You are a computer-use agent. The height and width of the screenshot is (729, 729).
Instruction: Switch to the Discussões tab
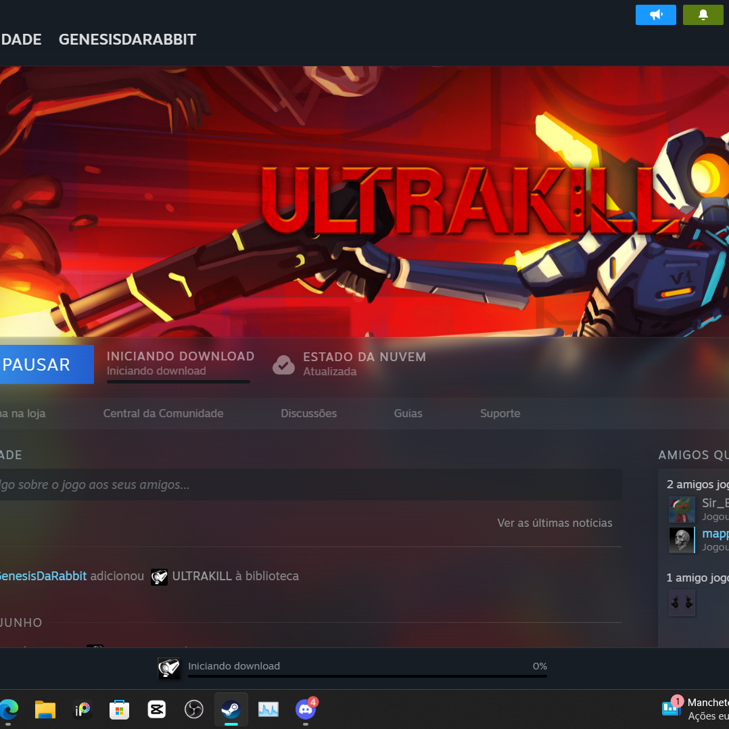pos(308,413)
